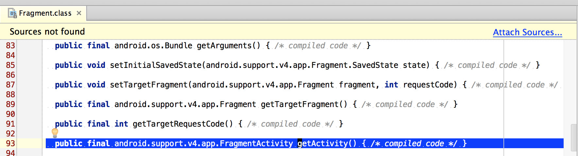Select the Fragment.class editor tab
This screenshot has height=156, width=578.
coord(45,13)
